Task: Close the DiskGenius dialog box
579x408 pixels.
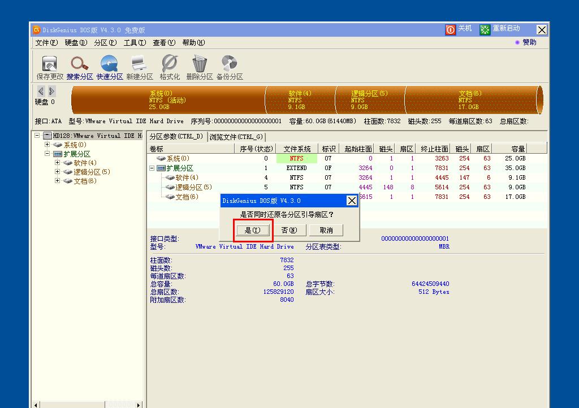Action: click(352, 201)
